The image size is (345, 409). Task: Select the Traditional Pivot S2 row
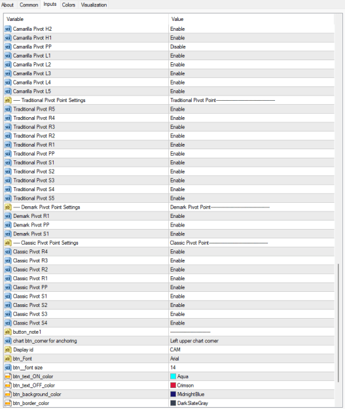169,171
